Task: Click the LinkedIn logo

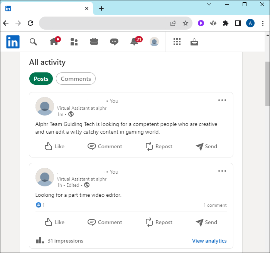Action: click(13, 42)
